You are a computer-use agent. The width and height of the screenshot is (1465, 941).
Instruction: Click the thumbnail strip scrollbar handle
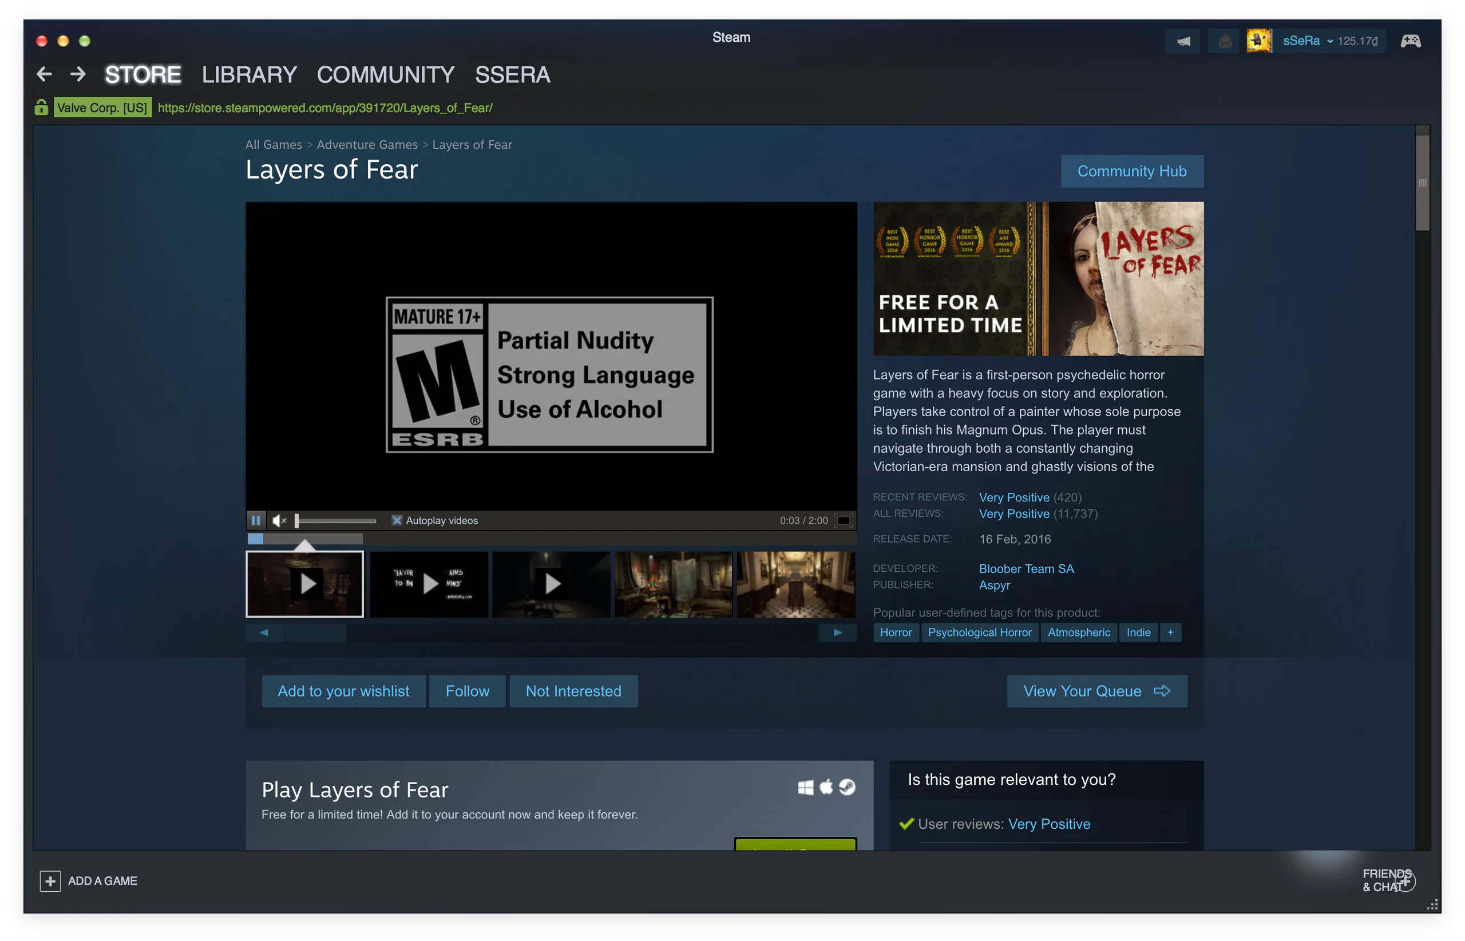click(316, 633)
